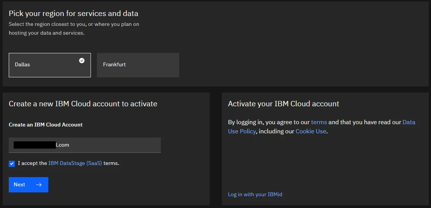Open the Cookie Use link
The height and width of the screenshot is (208, 431).
tap(311, 131)
